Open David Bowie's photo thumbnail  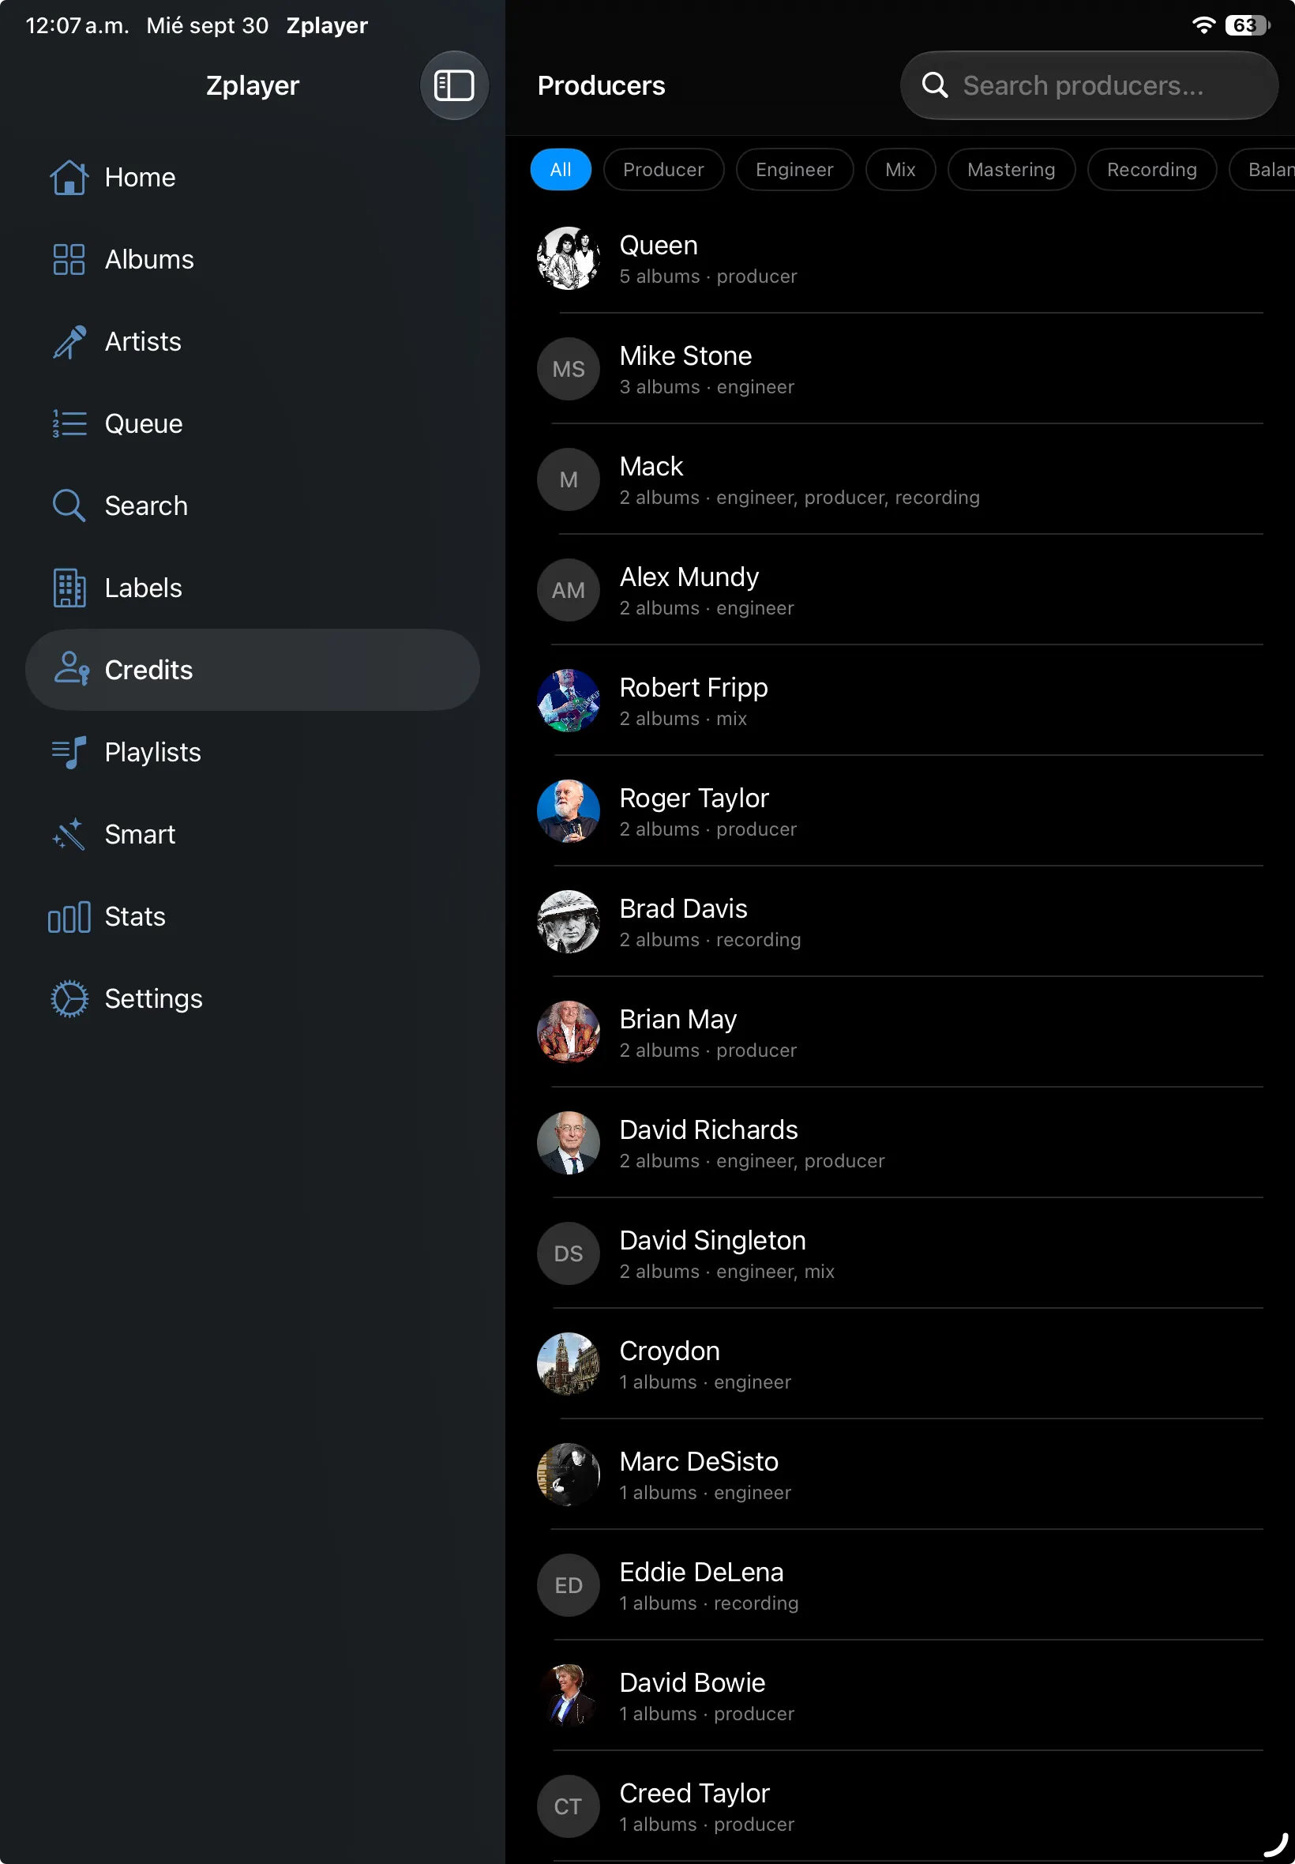tap(568, 1696)
